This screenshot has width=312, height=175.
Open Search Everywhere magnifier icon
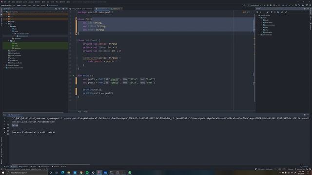click(x=310, y=5)
